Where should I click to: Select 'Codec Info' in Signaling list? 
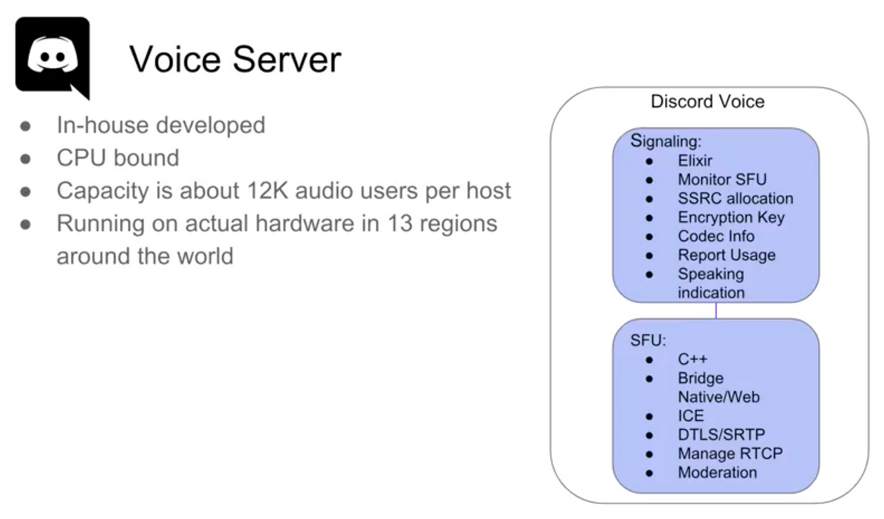(716, 236)
